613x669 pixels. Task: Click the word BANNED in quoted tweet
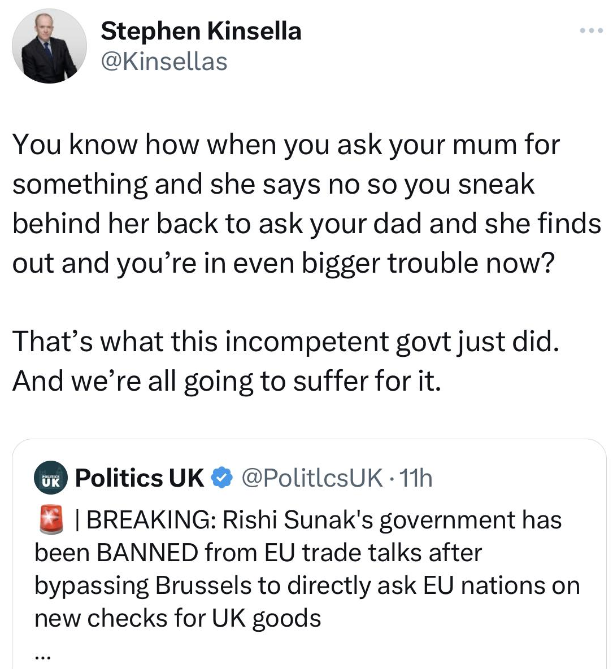coord(147,553)
